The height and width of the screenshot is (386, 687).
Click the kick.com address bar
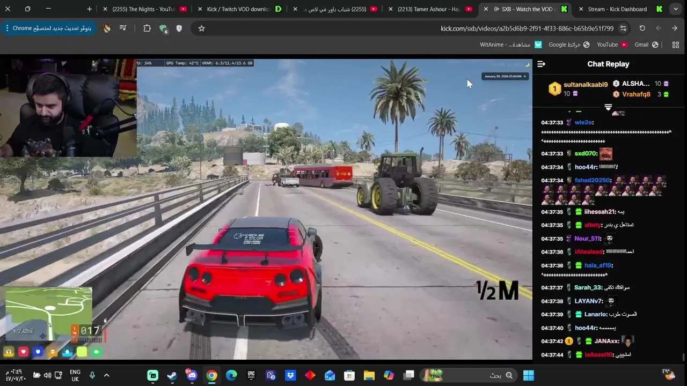click(412, 28)
